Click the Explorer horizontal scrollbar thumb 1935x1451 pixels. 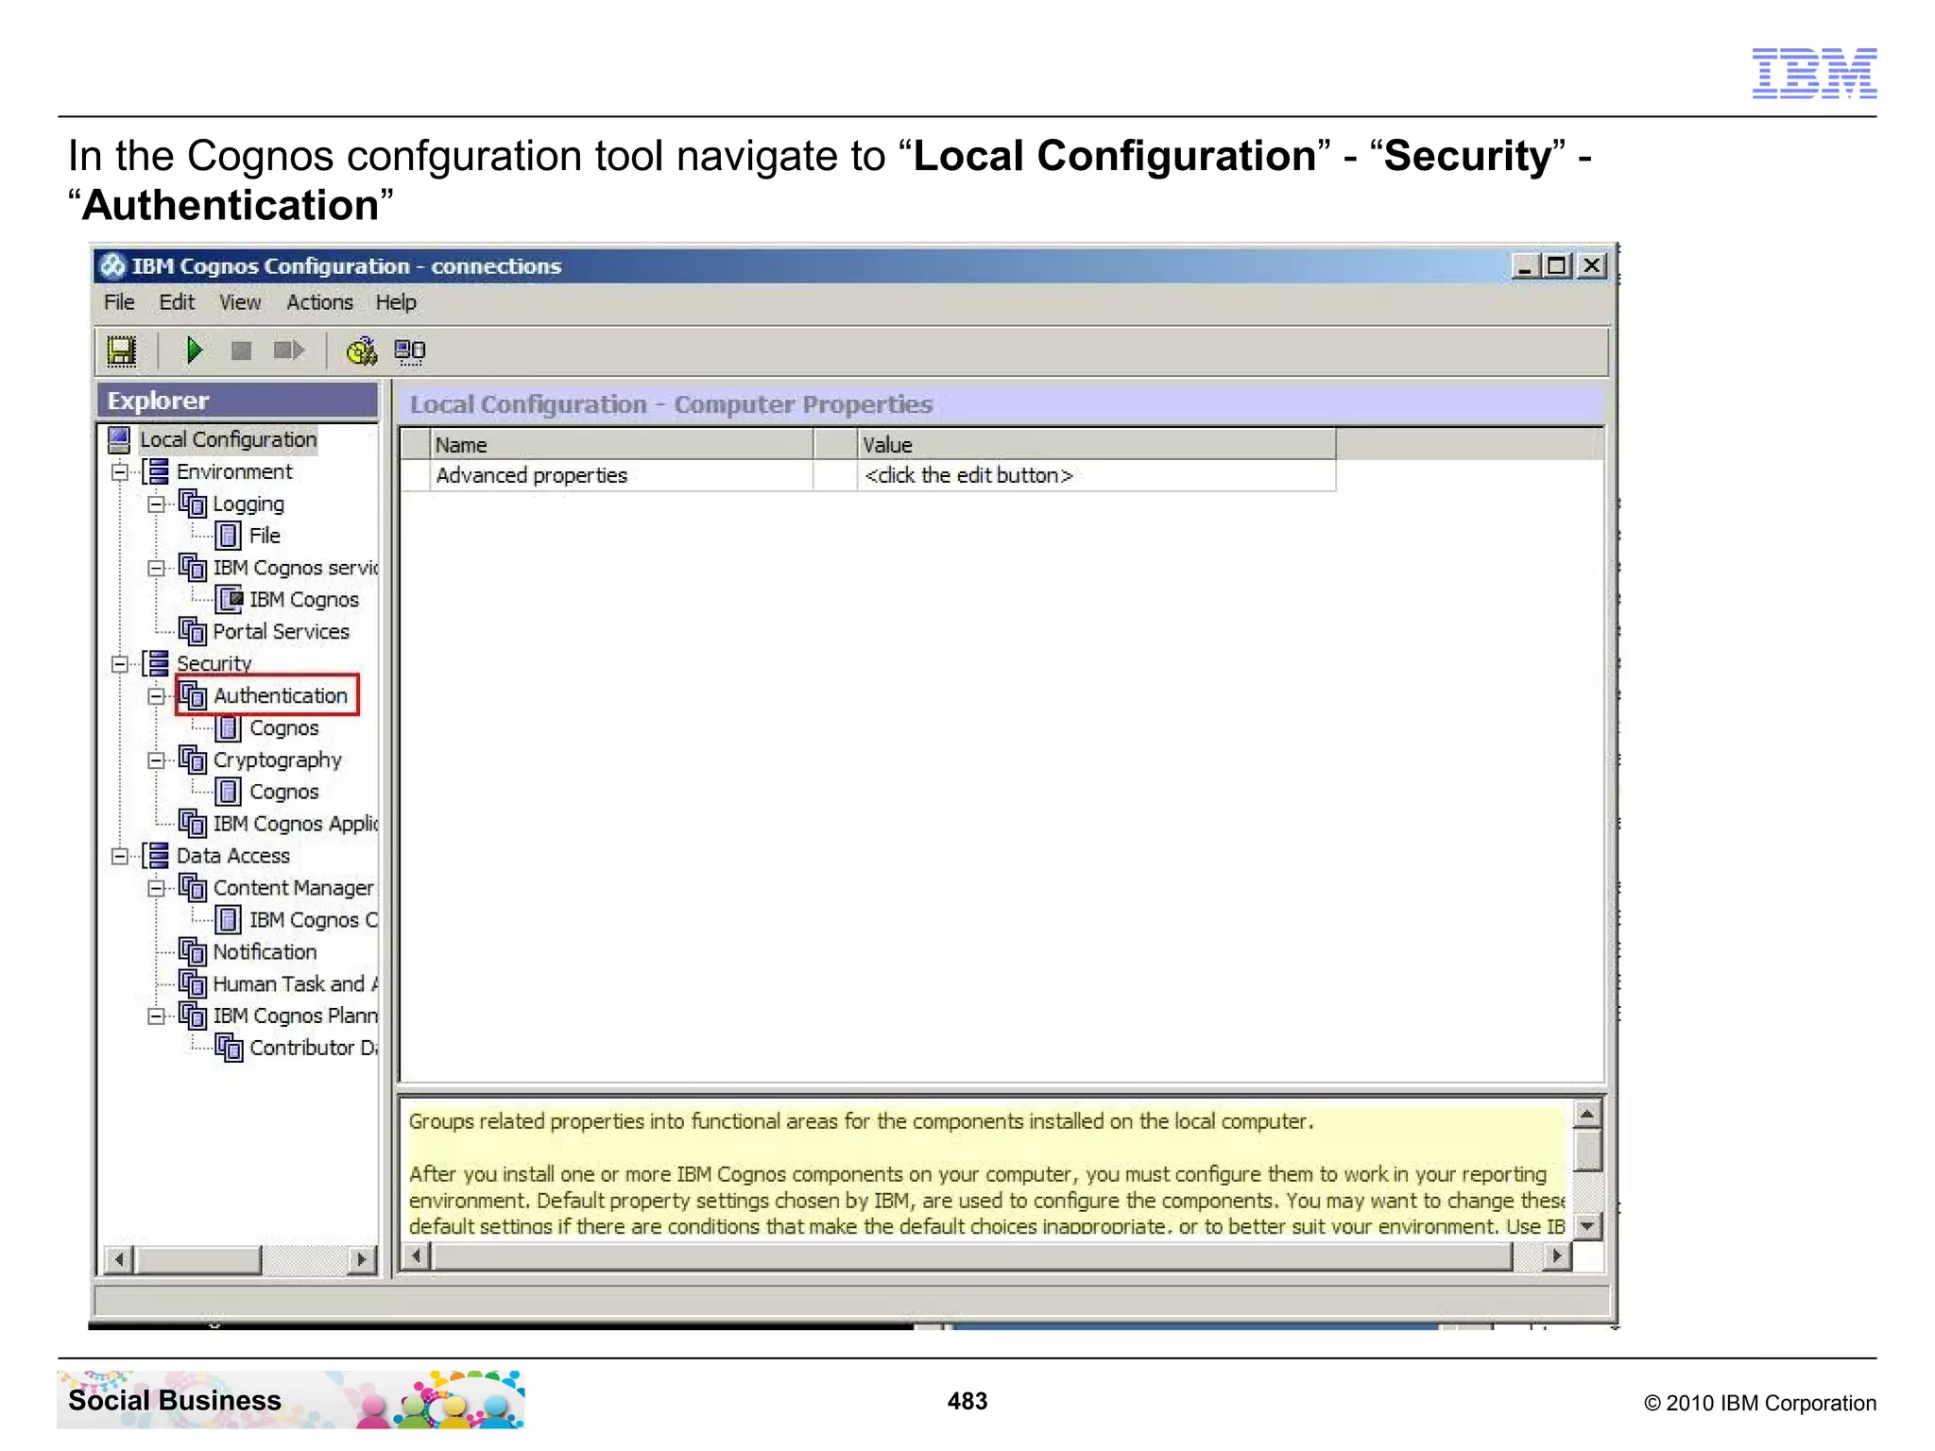[197, 1259]
